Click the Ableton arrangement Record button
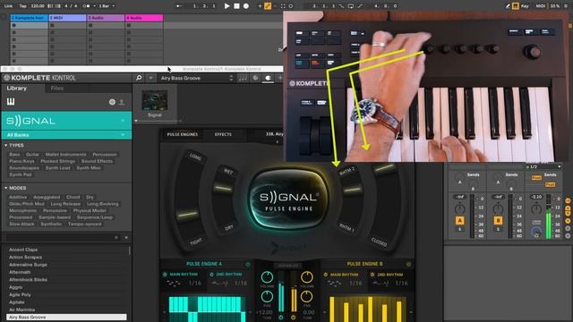 coord(246,6)
